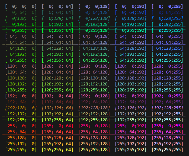The image size is (189, 156).
Task: Click the blue [ 0; 0;255] cell
Action: tap(167, 6)
